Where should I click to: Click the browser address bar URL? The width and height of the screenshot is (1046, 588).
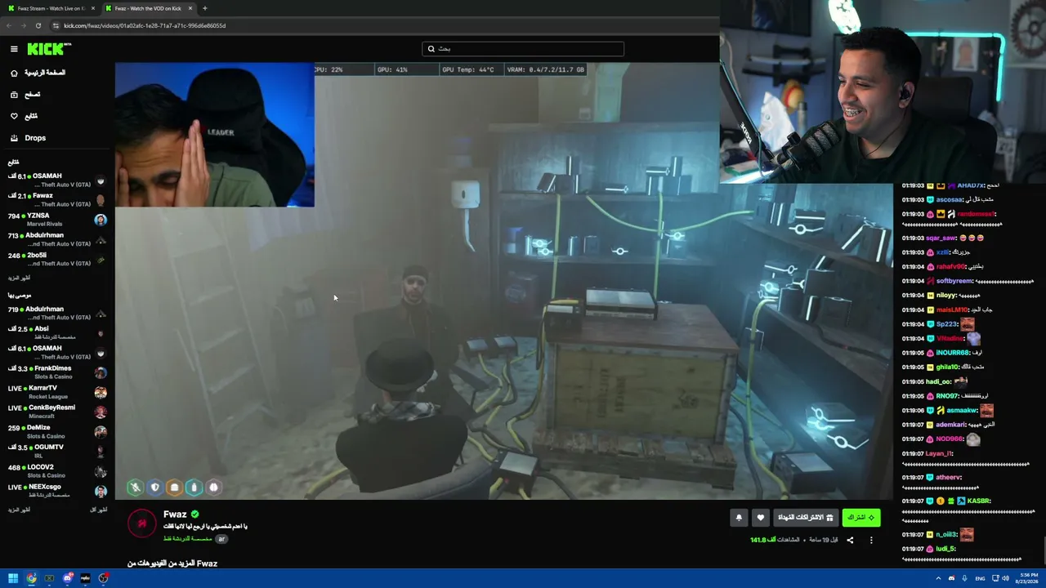pos(145,25)
